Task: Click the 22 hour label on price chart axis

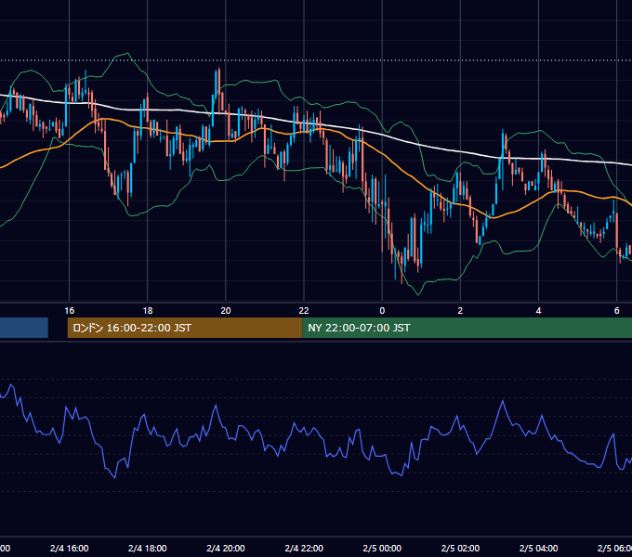Action: pos(304,310)
